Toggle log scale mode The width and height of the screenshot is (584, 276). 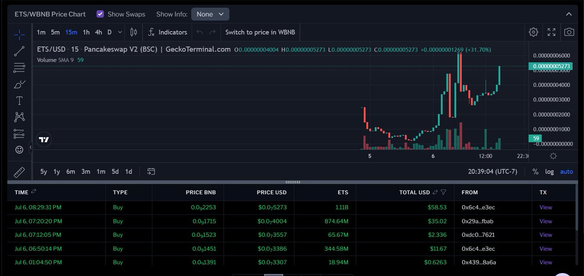click(549, 172)
